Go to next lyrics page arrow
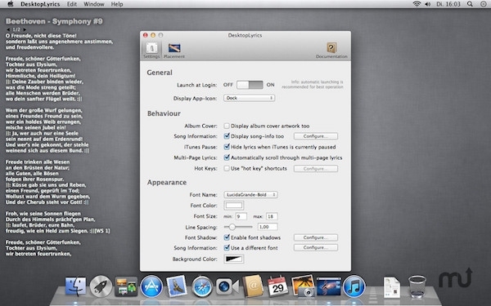Screen dimensions: 491x306 (x=25, y=29)
